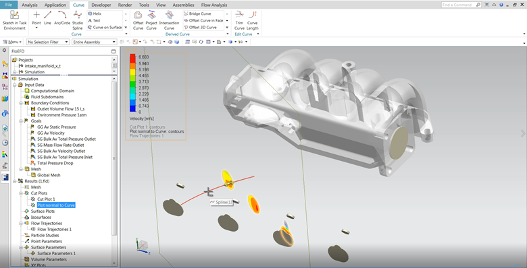This screenshot has width=527, height=268.
Task: Expand the Derived Curve gallery
Action: [x=227, y=28]
